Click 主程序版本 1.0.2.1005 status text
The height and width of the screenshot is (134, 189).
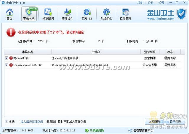(x=18, y=130)
